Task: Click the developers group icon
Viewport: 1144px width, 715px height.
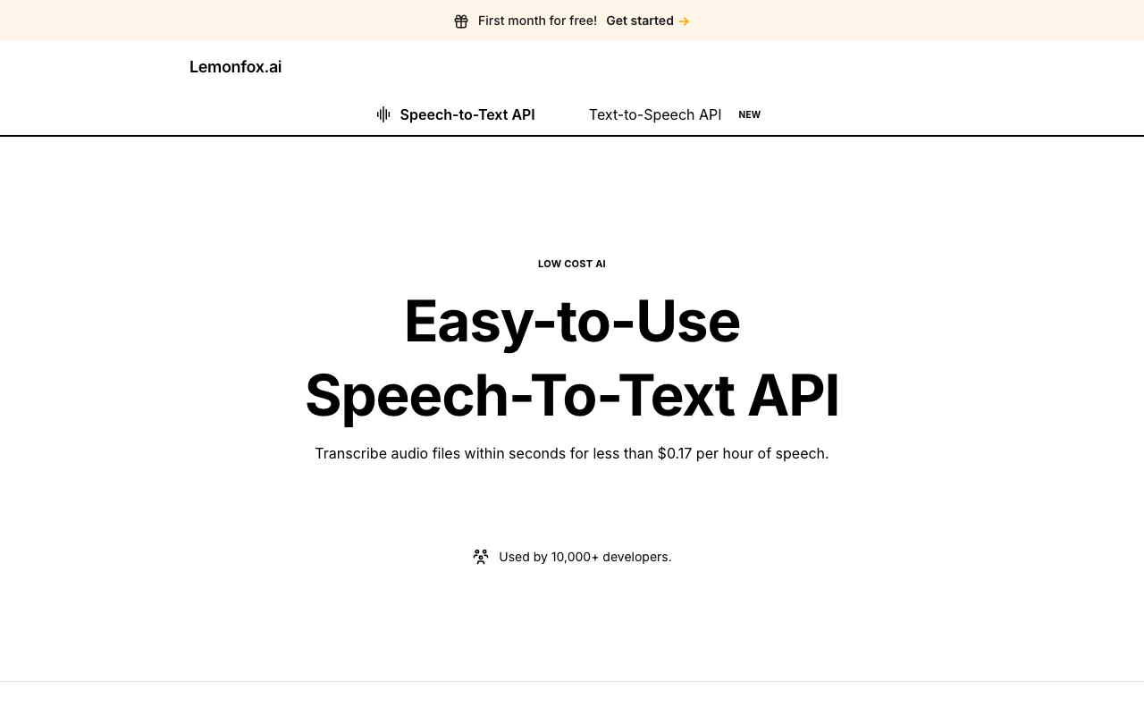Action: pyautogui.click(x=481, y=557)
